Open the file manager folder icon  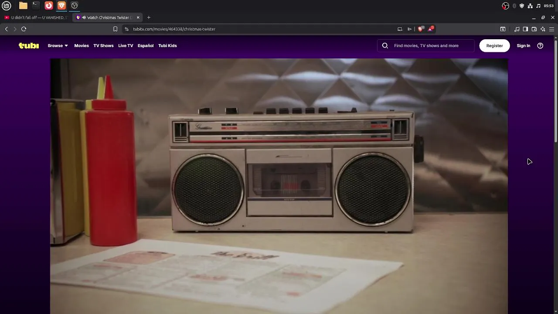[x=23, y=6]
